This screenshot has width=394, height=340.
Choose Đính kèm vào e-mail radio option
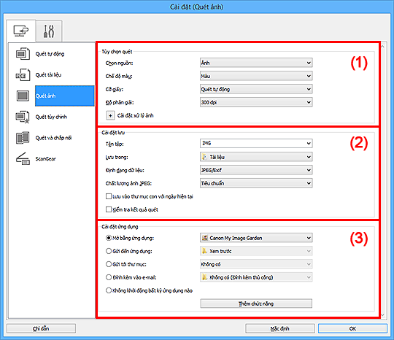pyautogui.click(x=109, y=277)
